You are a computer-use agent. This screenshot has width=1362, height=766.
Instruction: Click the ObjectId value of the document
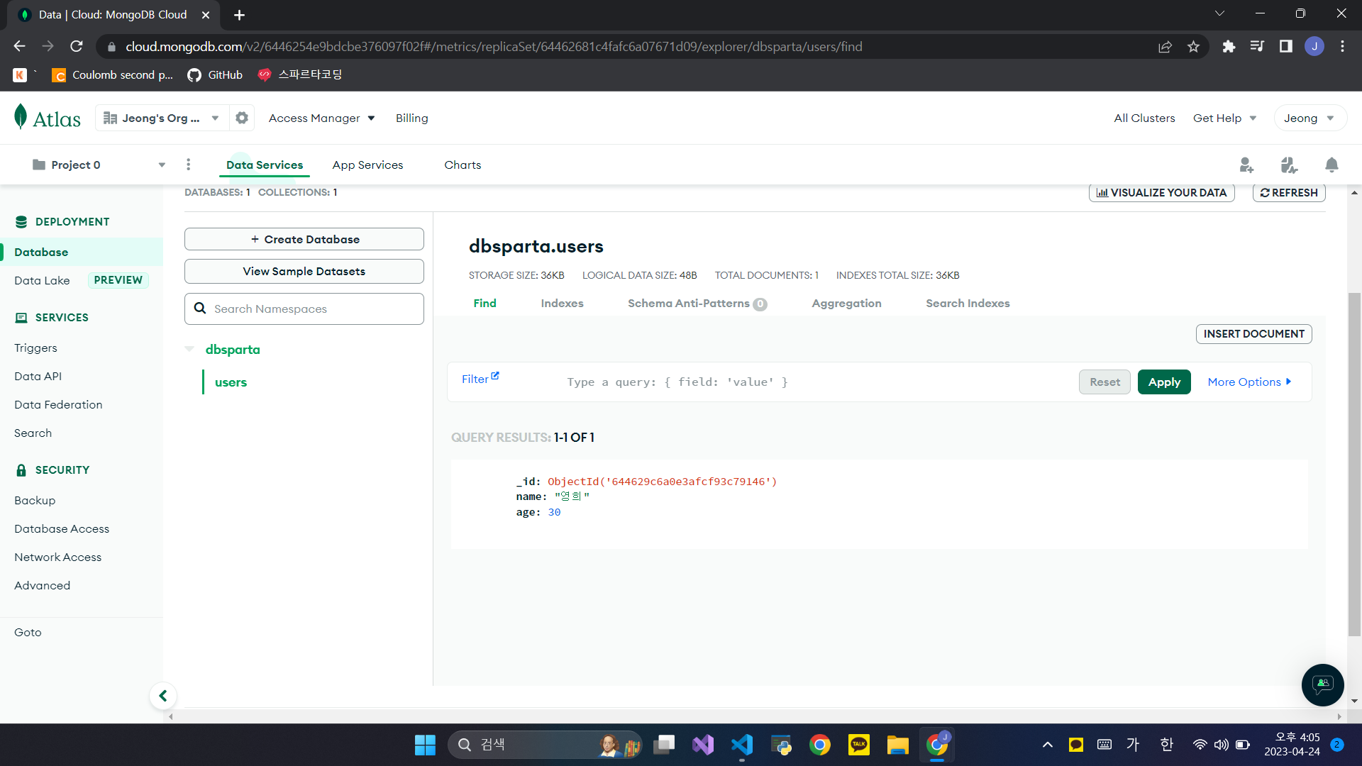pos(662,482)
